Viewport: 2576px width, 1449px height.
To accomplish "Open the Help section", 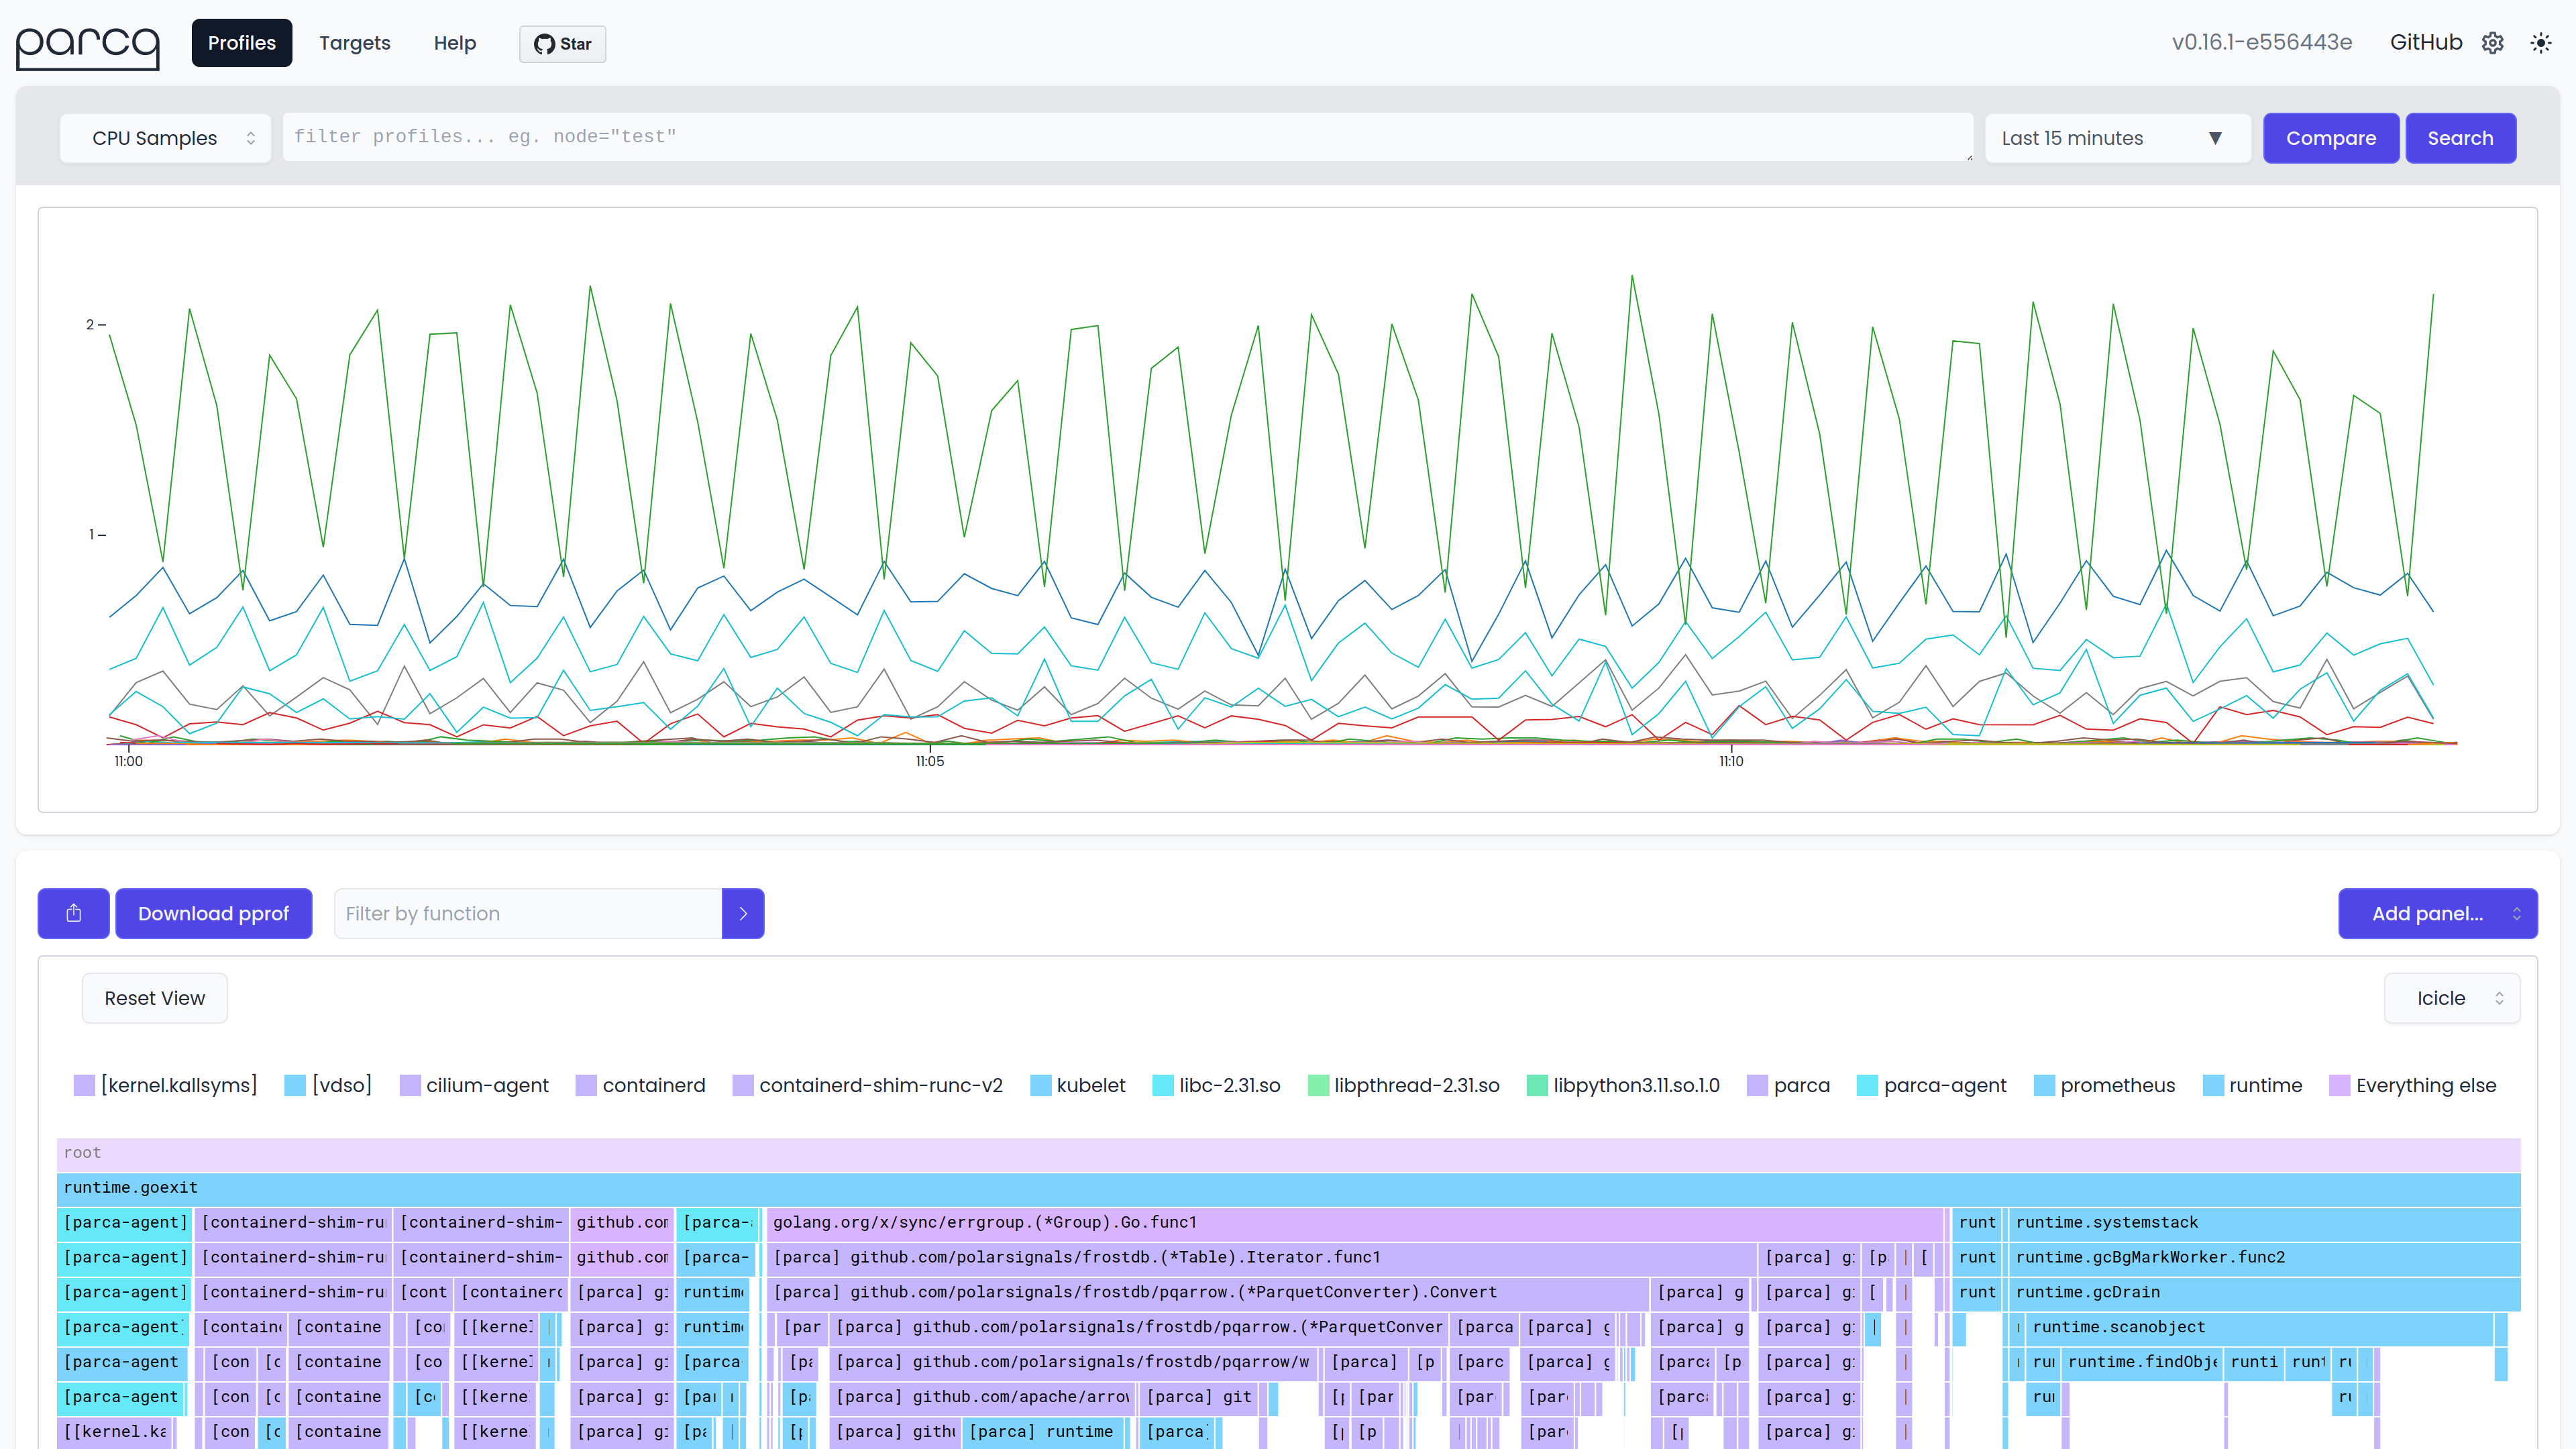I will pos(455,42).
